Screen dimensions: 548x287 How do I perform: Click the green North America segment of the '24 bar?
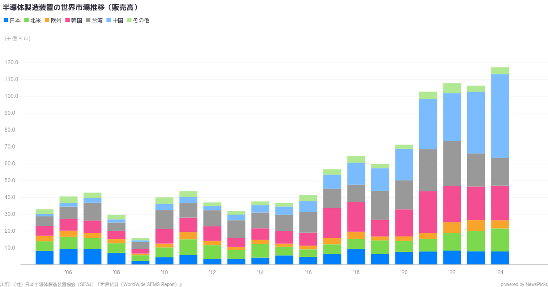500,240
